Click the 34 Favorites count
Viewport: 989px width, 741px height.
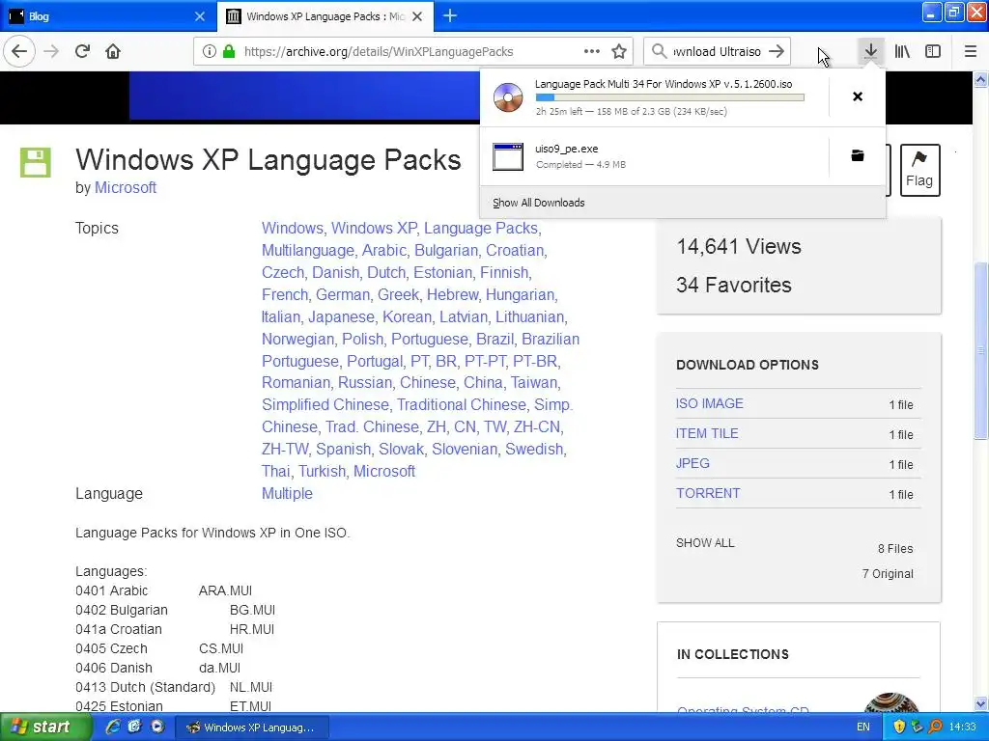pyautogui.click(x=734, y=285)
